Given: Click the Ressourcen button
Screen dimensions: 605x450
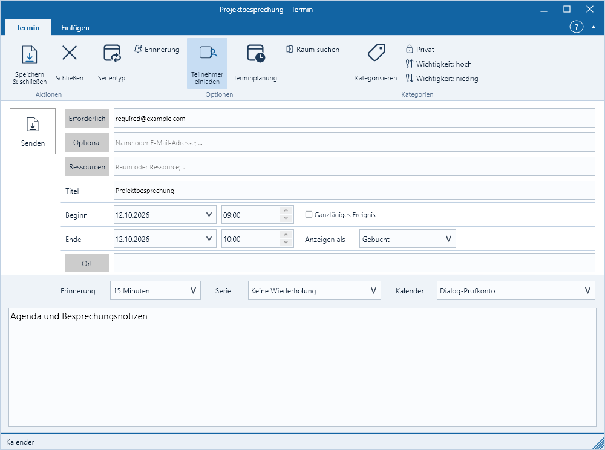Looking at the screenshot, I should 87,167.
